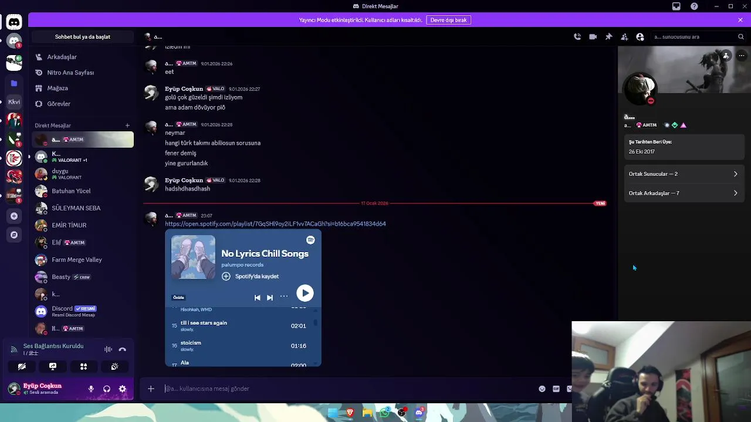Add a server plus icon

(x=14, y=216)
